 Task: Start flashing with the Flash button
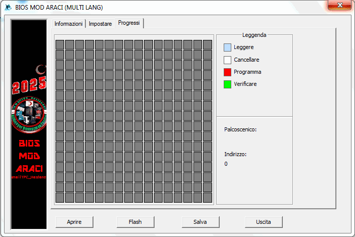(x=135, y=221)
